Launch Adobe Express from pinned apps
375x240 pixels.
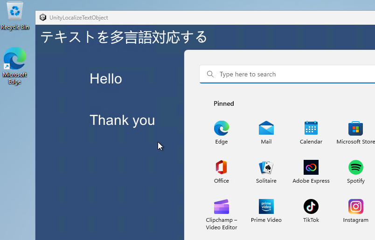(311, 171)
